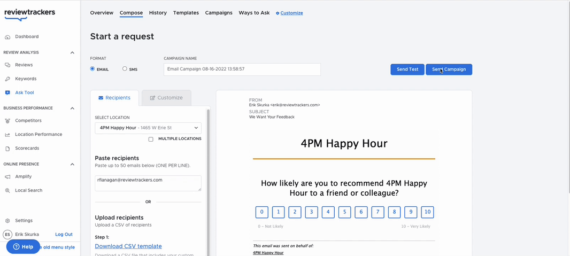Open Keywords in the sidebar
The image size is (570, 256).
(26, 79)
